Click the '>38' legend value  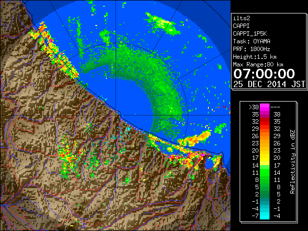point(254,107)
